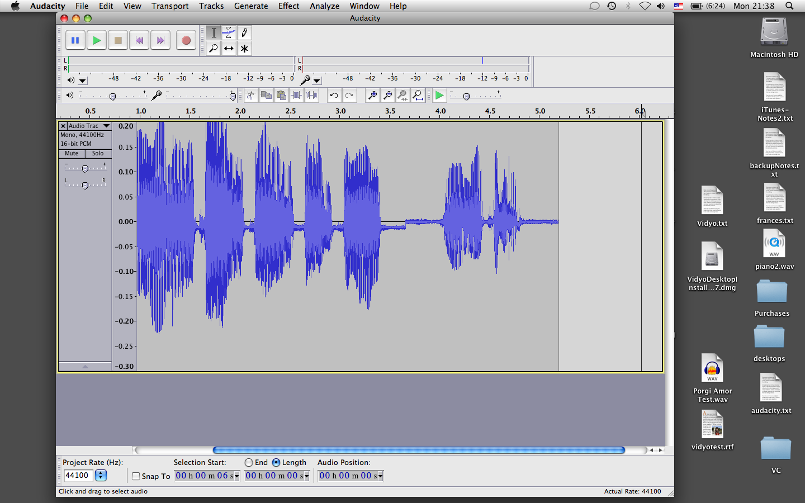The height and width of the screenshot is (503, 805).
Task: Select the Length radio button
Action: click(276, 463)
